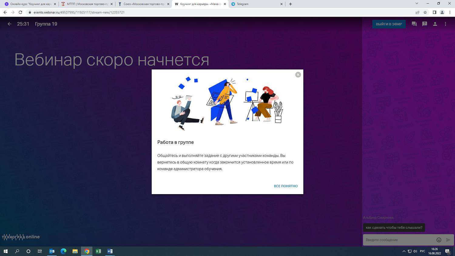Screen dimensions: 455x256
Task: Click the send message arrow icon
Action: click(449, 240)
